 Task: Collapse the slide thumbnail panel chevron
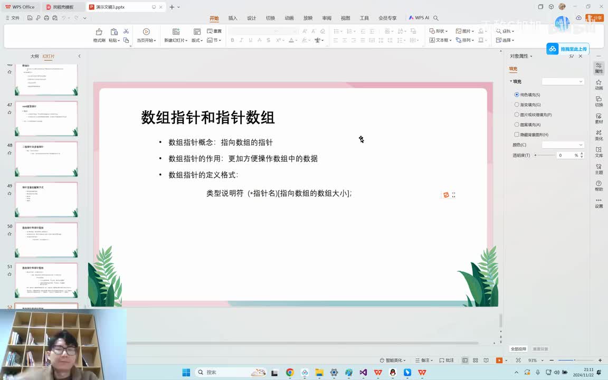(80, 56)
